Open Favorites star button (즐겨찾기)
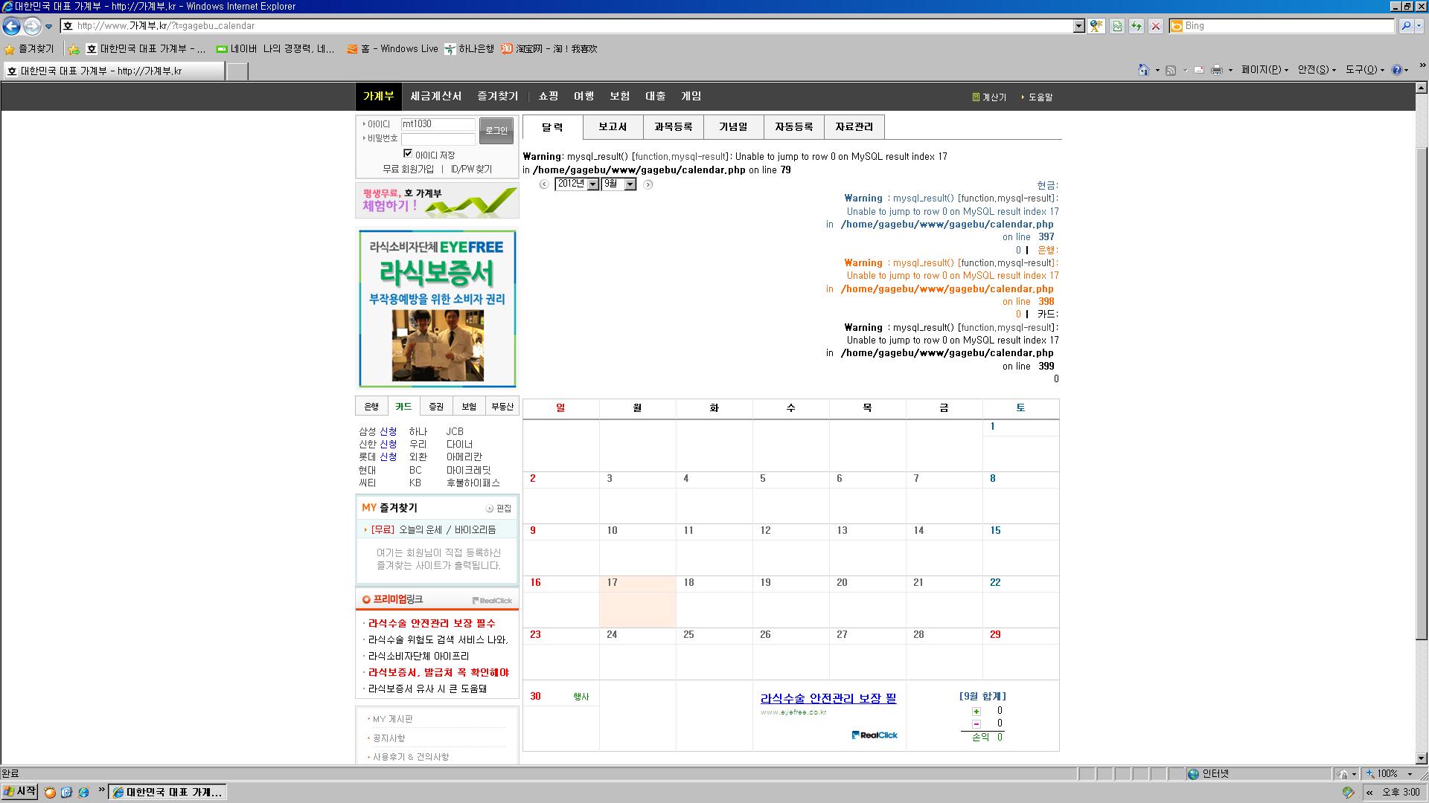This screenshot has height=803, width=1429. (30, 49)
